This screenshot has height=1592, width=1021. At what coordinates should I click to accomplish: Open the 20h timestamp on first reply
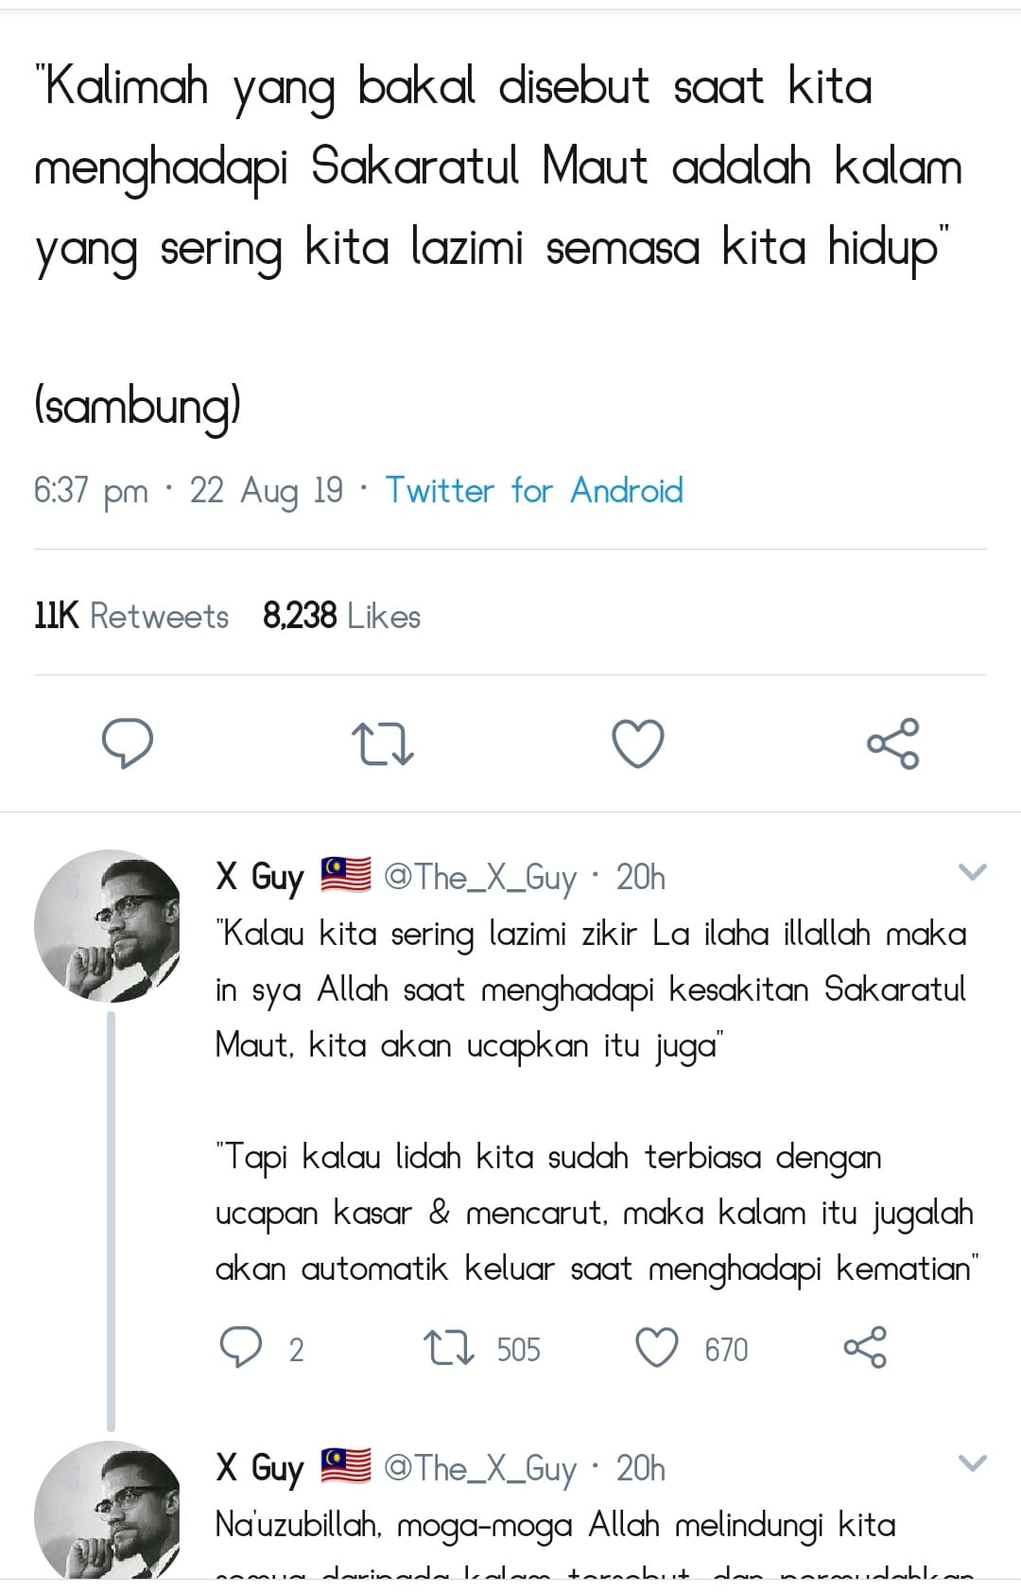click(x=641, y=878)
